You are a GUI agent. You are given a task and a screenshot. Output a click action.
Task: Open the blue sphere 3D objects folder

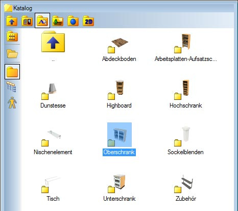point(73,21)
